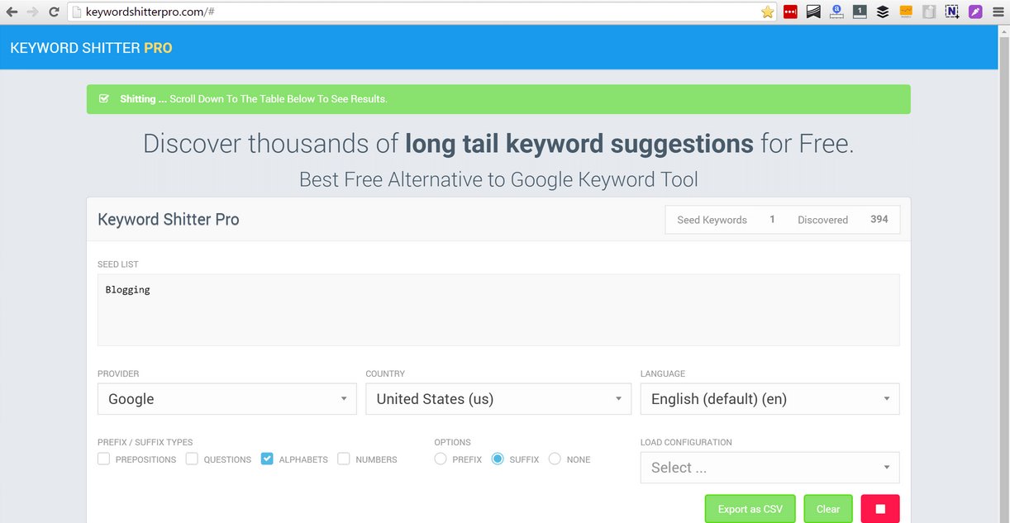
Task: Reload the page with the refresh icon
Action: pyautogui.click(x=54, y=12)
